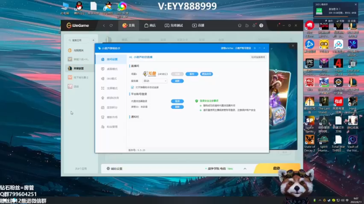The width and height of the screenshot is (364, 204).
Task: Open the WeGame user avatar
Action: 261,25
